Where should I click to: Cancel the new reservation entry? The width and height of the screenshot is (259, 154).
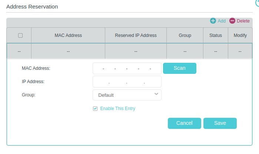click(x=184, y=123)
